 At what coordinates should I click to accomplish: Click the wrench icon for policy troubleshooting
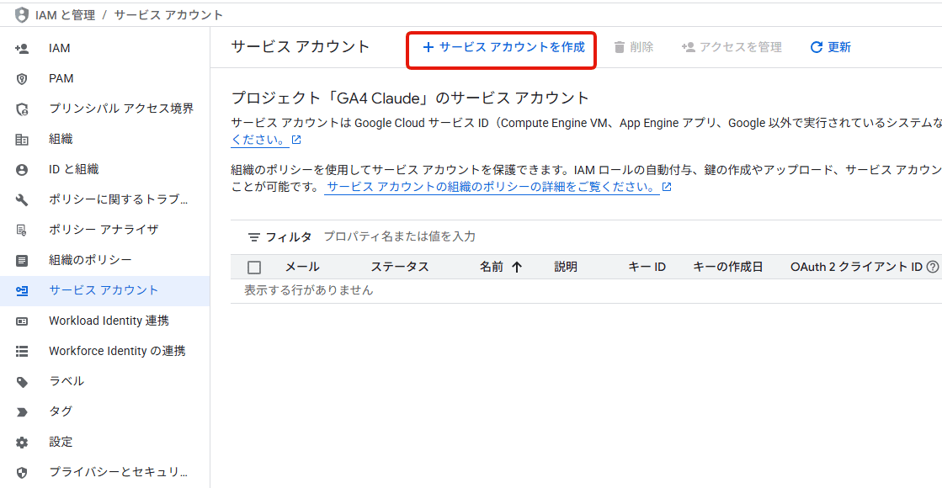(x=22, y=199)
